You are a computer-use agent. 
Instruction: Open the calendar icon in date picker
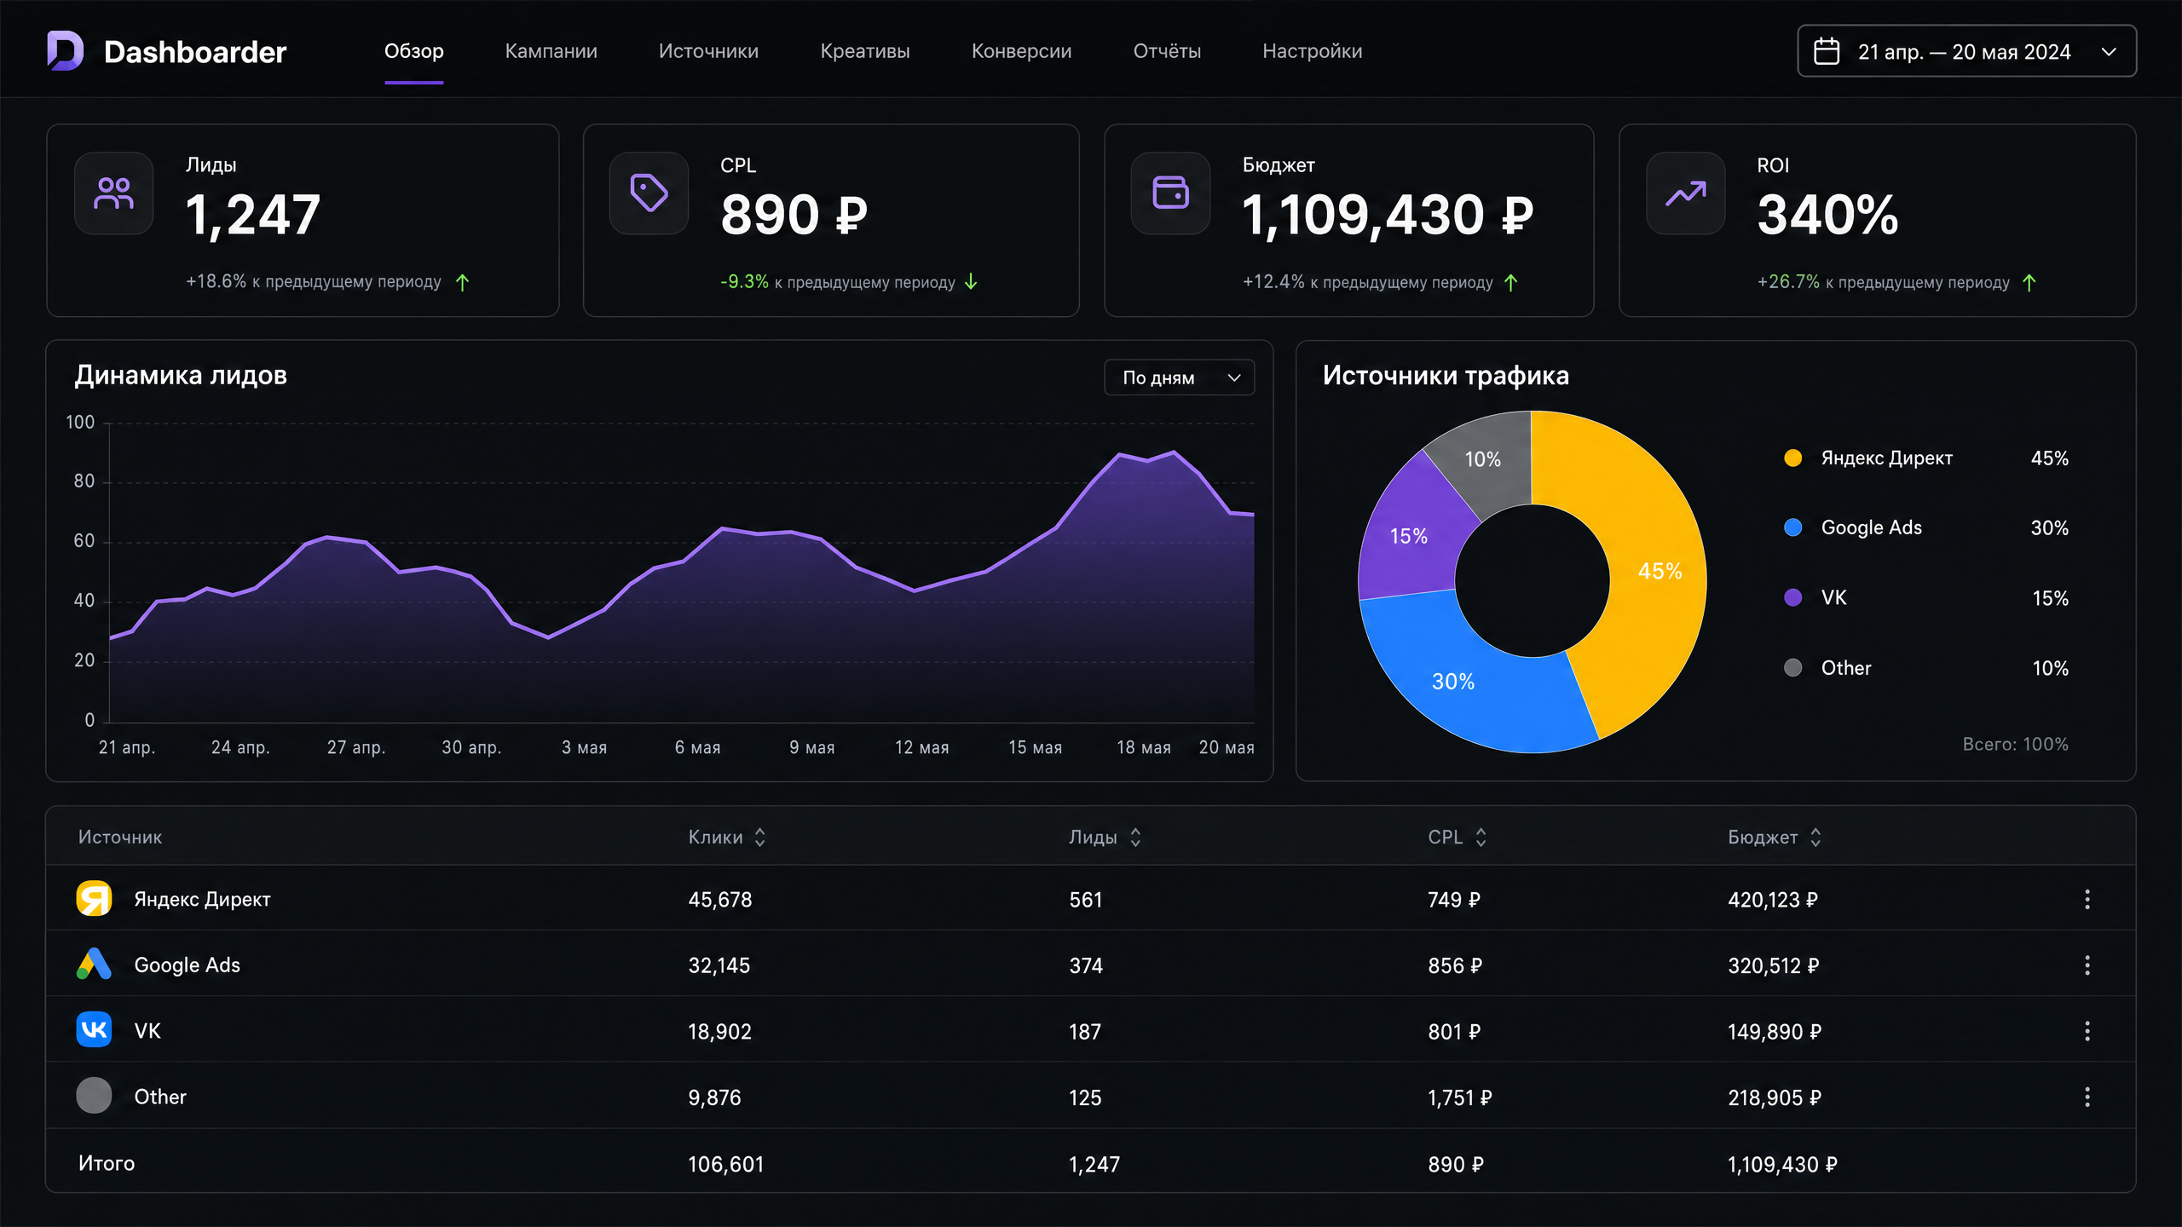1827,51
